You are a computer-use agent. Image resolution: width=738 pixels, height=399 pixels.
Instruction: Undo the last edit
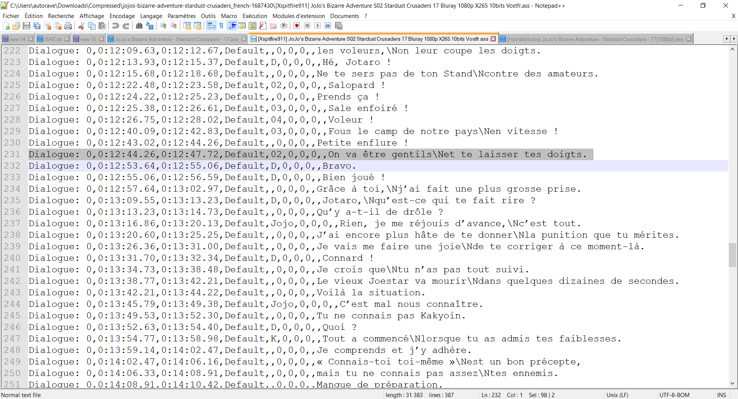(115, 26)
